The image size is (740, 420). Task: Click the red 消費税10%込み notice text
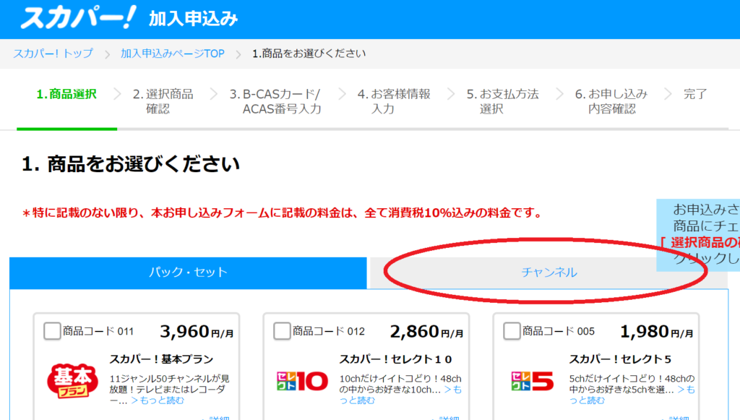point(282,213)
